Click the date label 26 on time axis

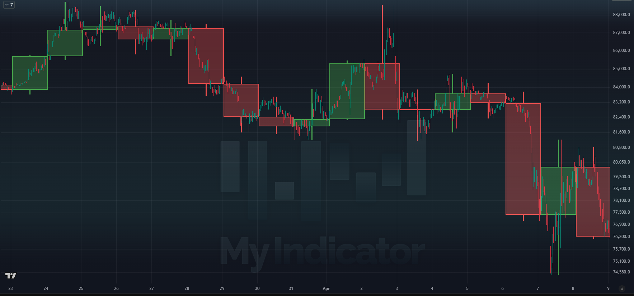(x=116, y=288)
